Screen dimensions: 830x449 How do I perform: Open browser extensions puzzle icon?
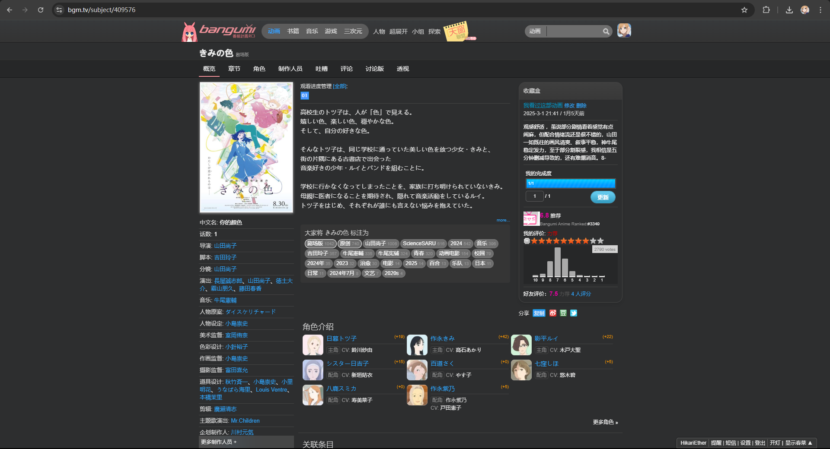pyautogui.click(x=766, y=10)
